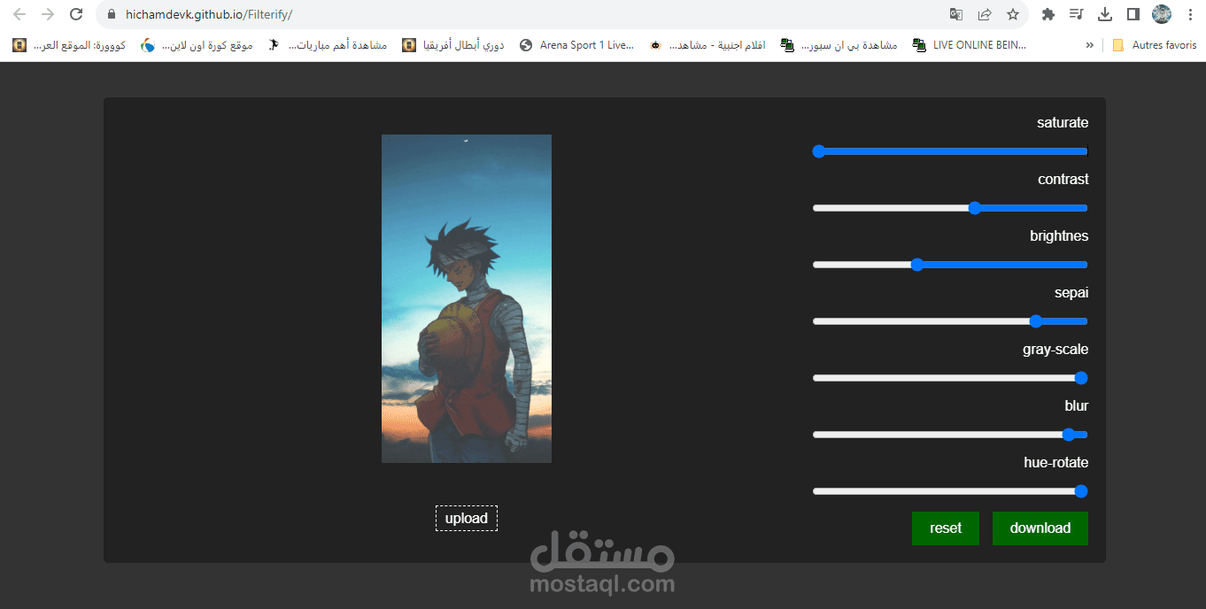
Task: Expand hidden bookmarks with the chevron
Action: pyautogui.click(x=1089, y=44)
